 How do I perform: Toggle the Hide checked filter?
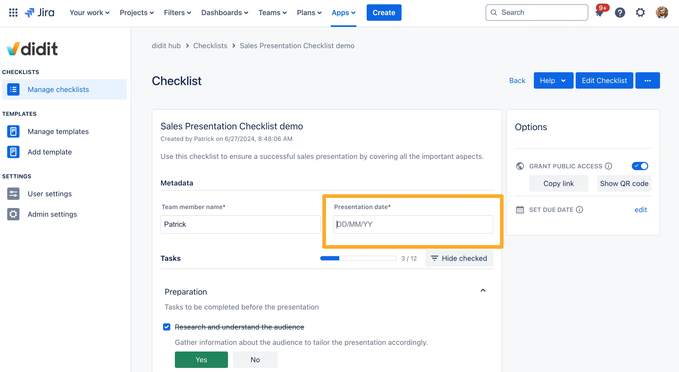(459, 258)
